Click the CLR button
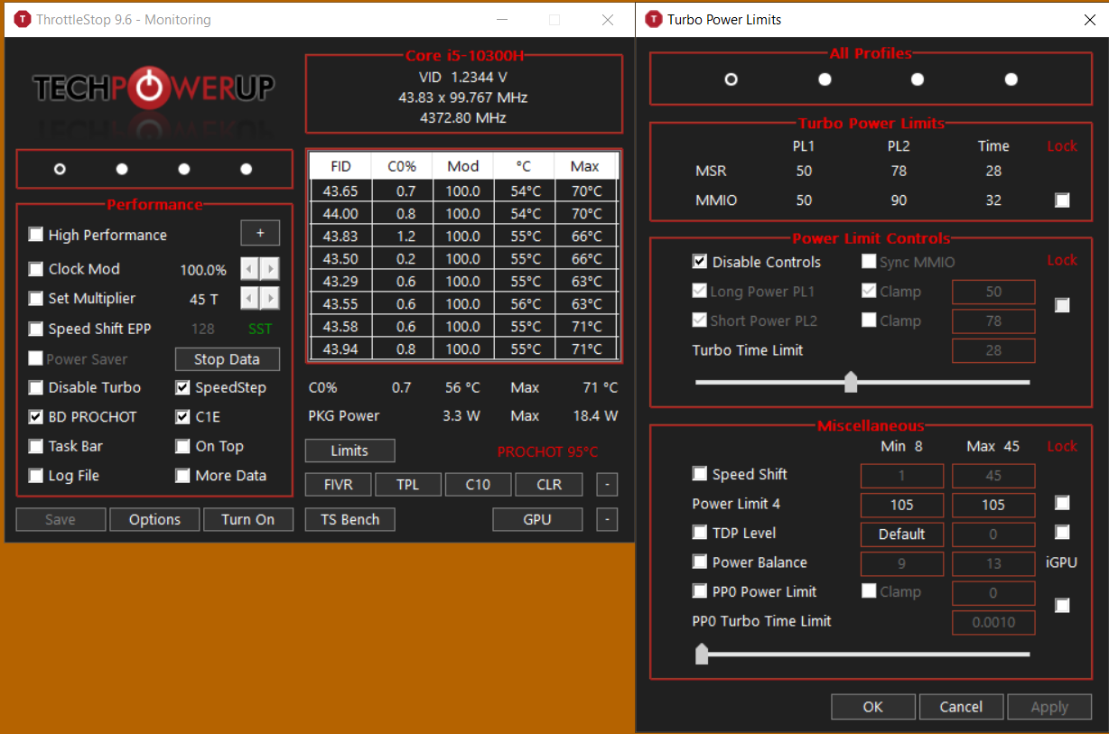Screen dimensions: 1109x734 pyautogui.click(x=549, y=485)
